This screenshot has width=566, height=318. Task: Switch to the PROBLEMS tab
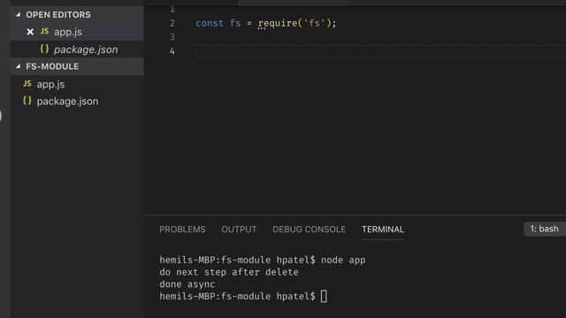tap(182, 230)
